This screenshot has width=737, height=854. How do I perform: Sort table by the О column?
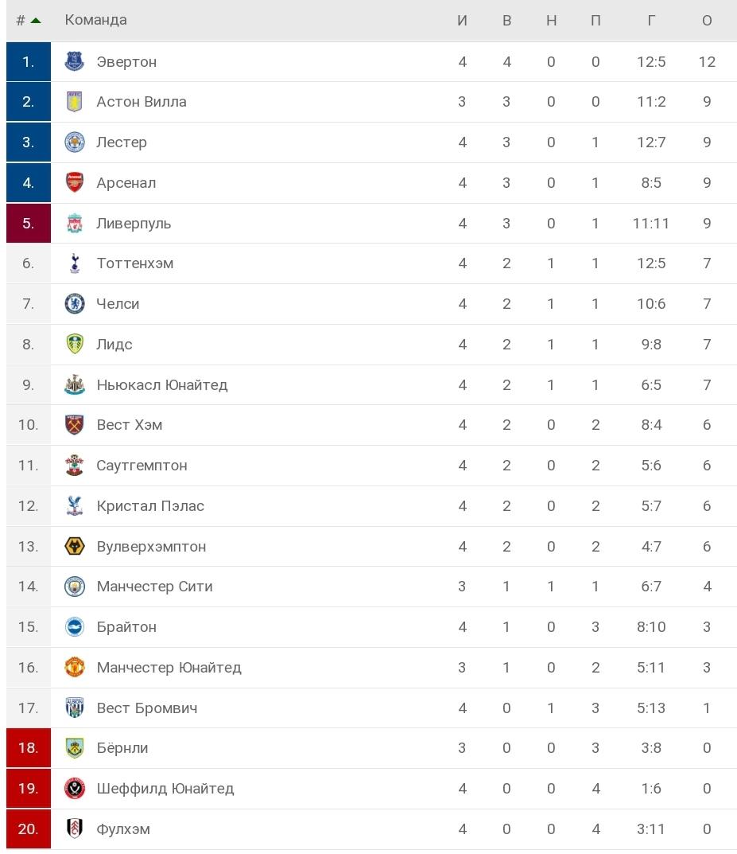(x=706, y=20)
